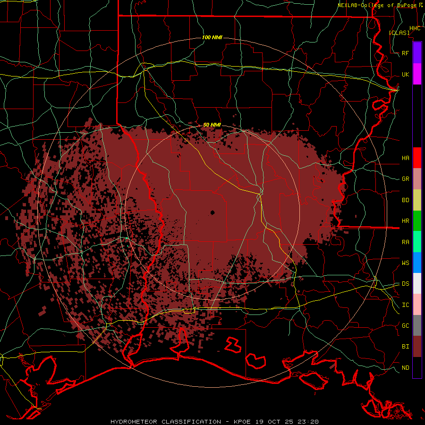
Task: Click the '100 NMI' range ring label
Action: click(212, 37)
